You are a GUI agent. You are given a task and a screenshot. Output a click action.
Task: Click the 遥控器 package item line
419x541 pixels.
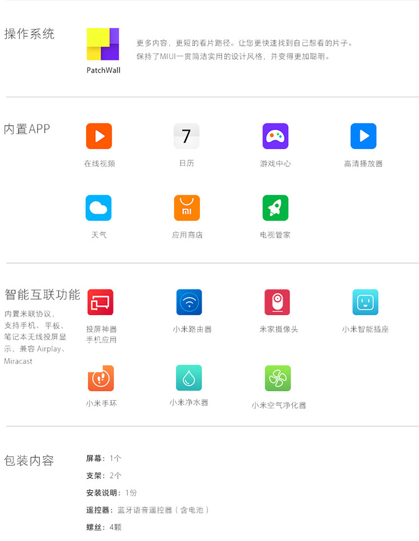(148, 510)
